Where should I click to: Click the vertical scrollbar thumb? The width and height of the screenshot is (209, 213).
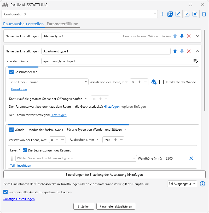pos(204,70)
